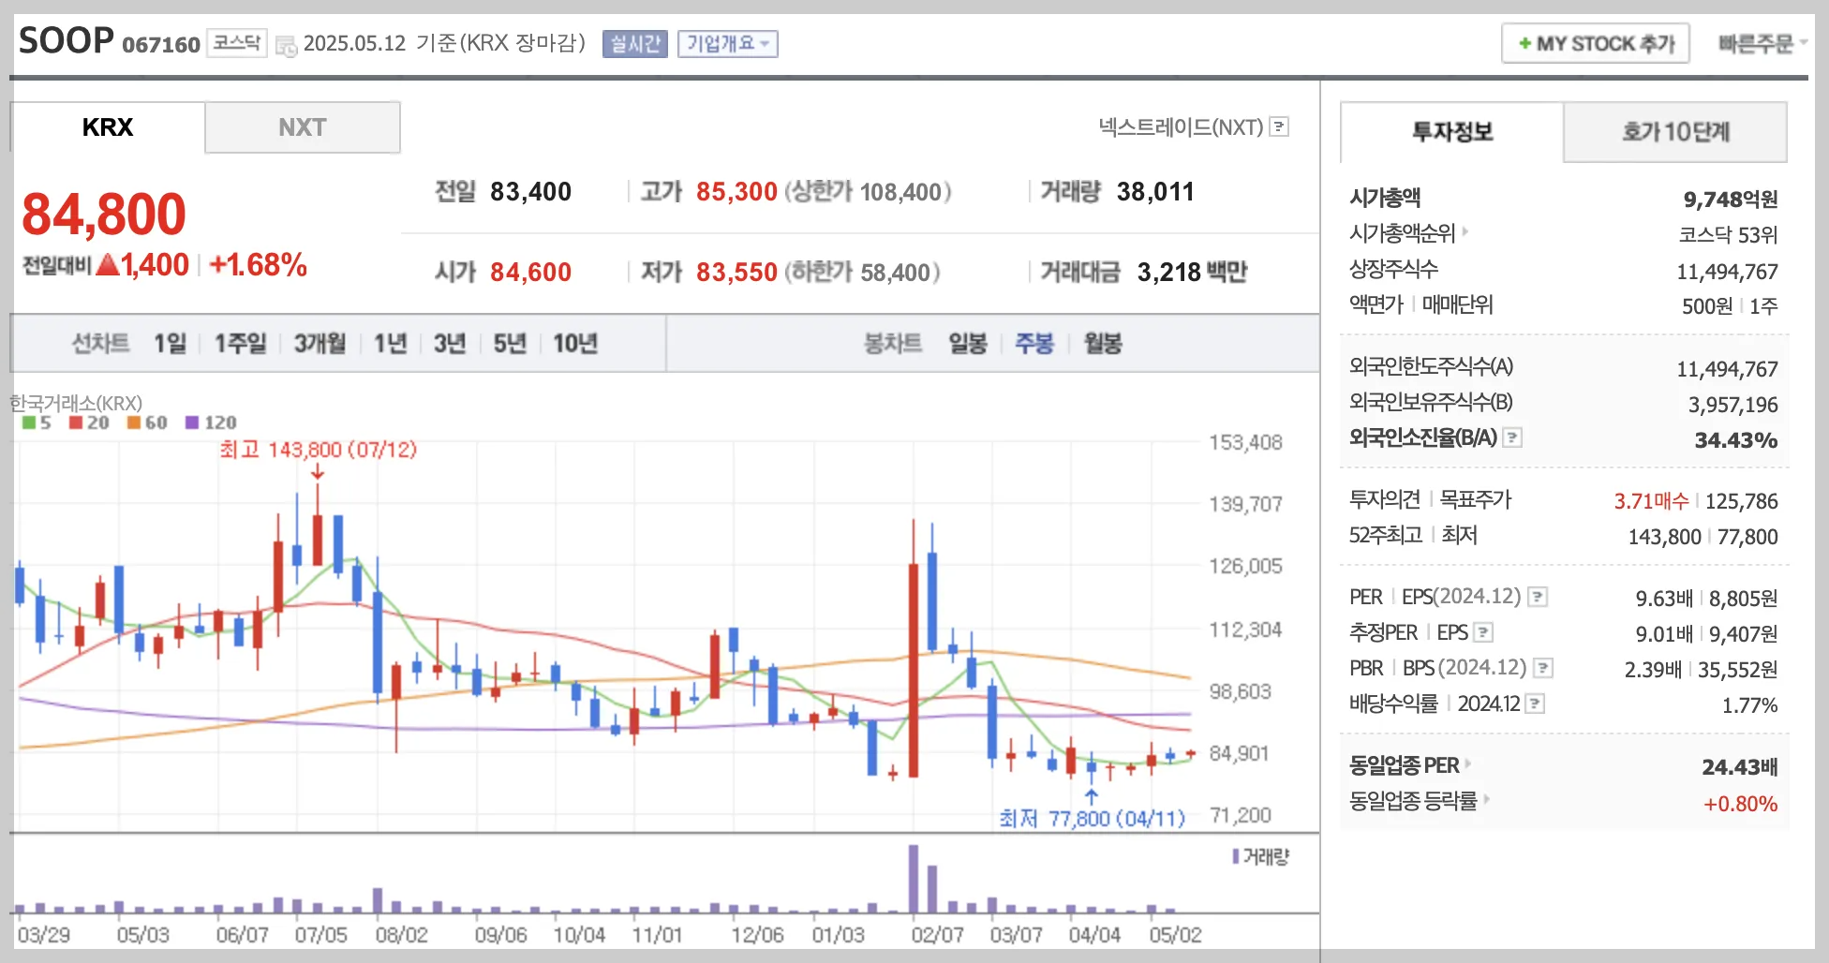
Task: Click 52주최고 value 143,800
Action: (x=1665, y=537)
